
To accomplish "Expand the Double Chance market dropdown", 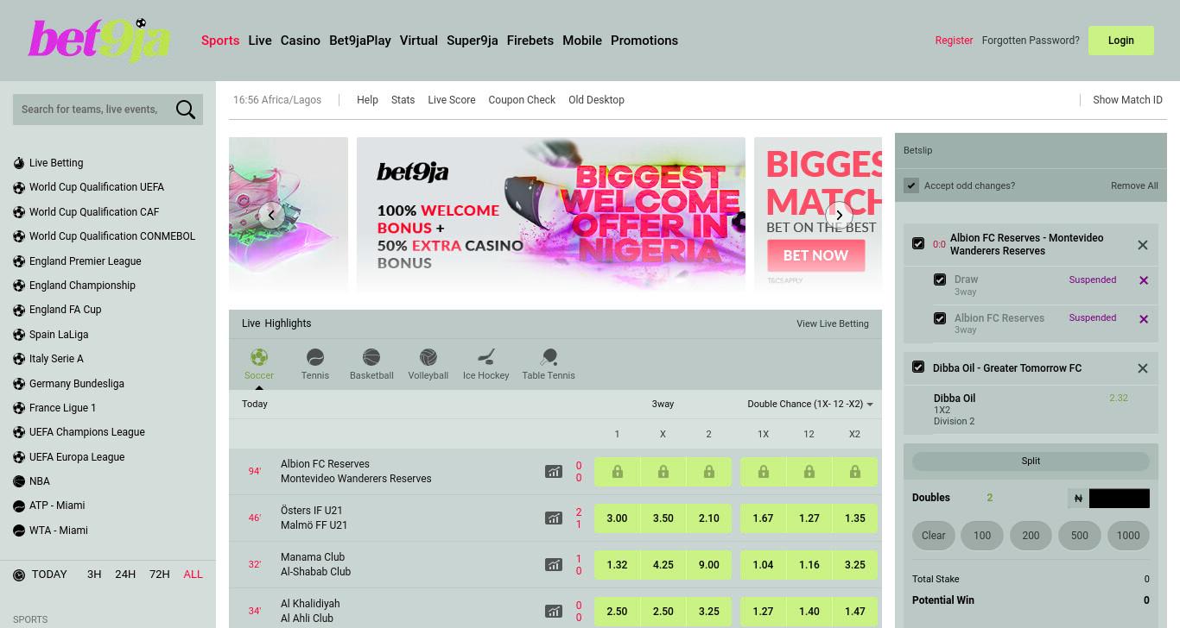I will click(810, 404).
